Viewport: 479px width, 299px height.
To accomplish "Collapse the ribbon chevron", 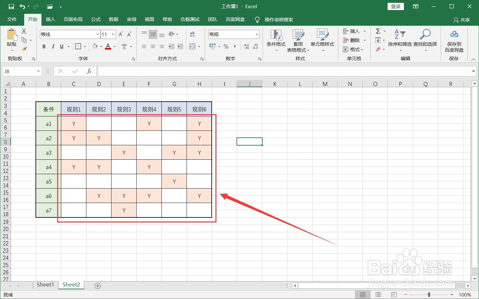I will [x=473, y=59].
